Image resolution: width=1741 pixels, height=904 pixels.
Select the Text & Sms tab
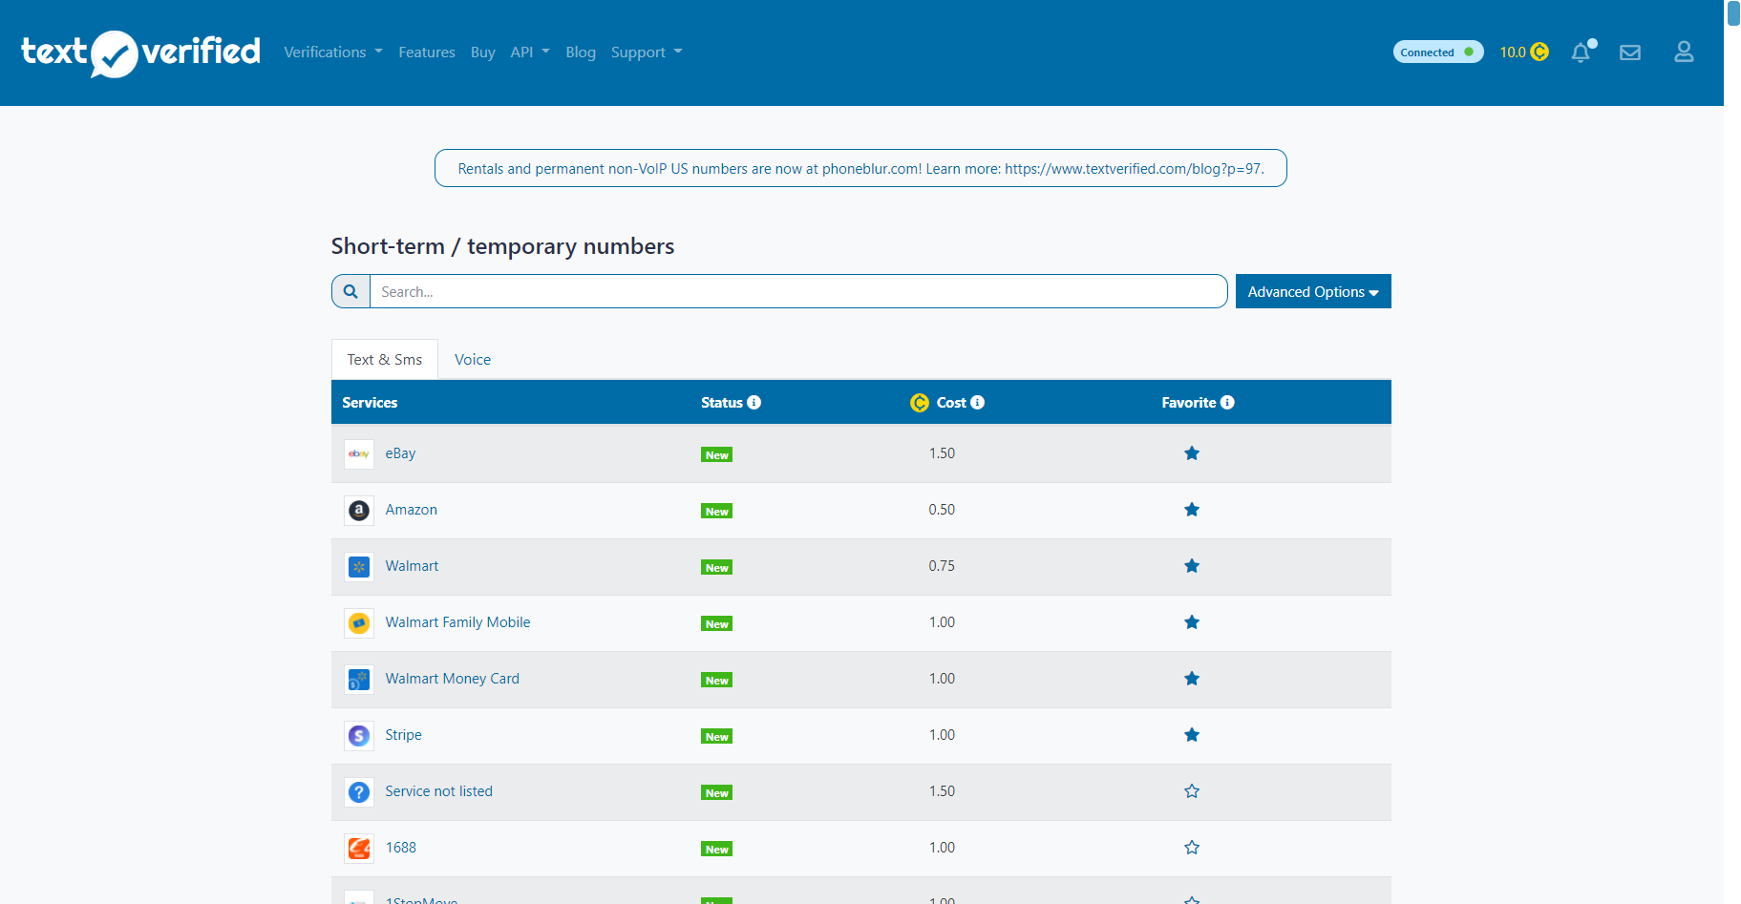coord(385,360)
